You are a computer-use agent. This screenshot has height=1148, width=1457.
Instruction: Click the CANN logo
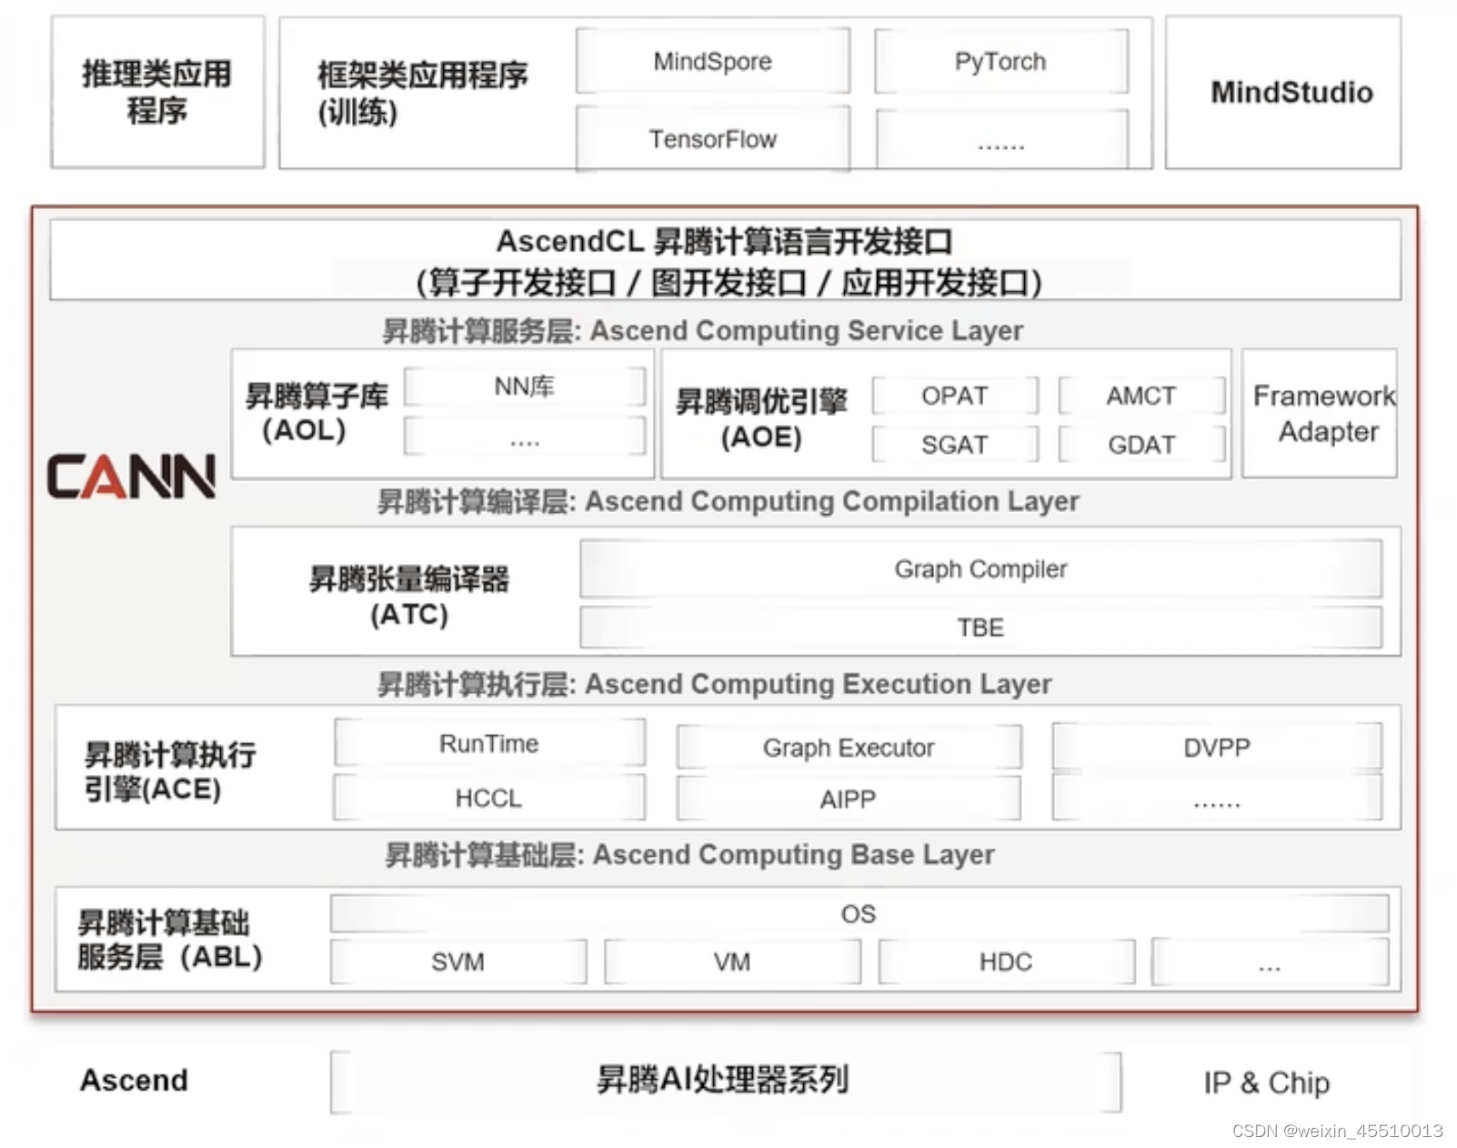(x=132, y=477)
